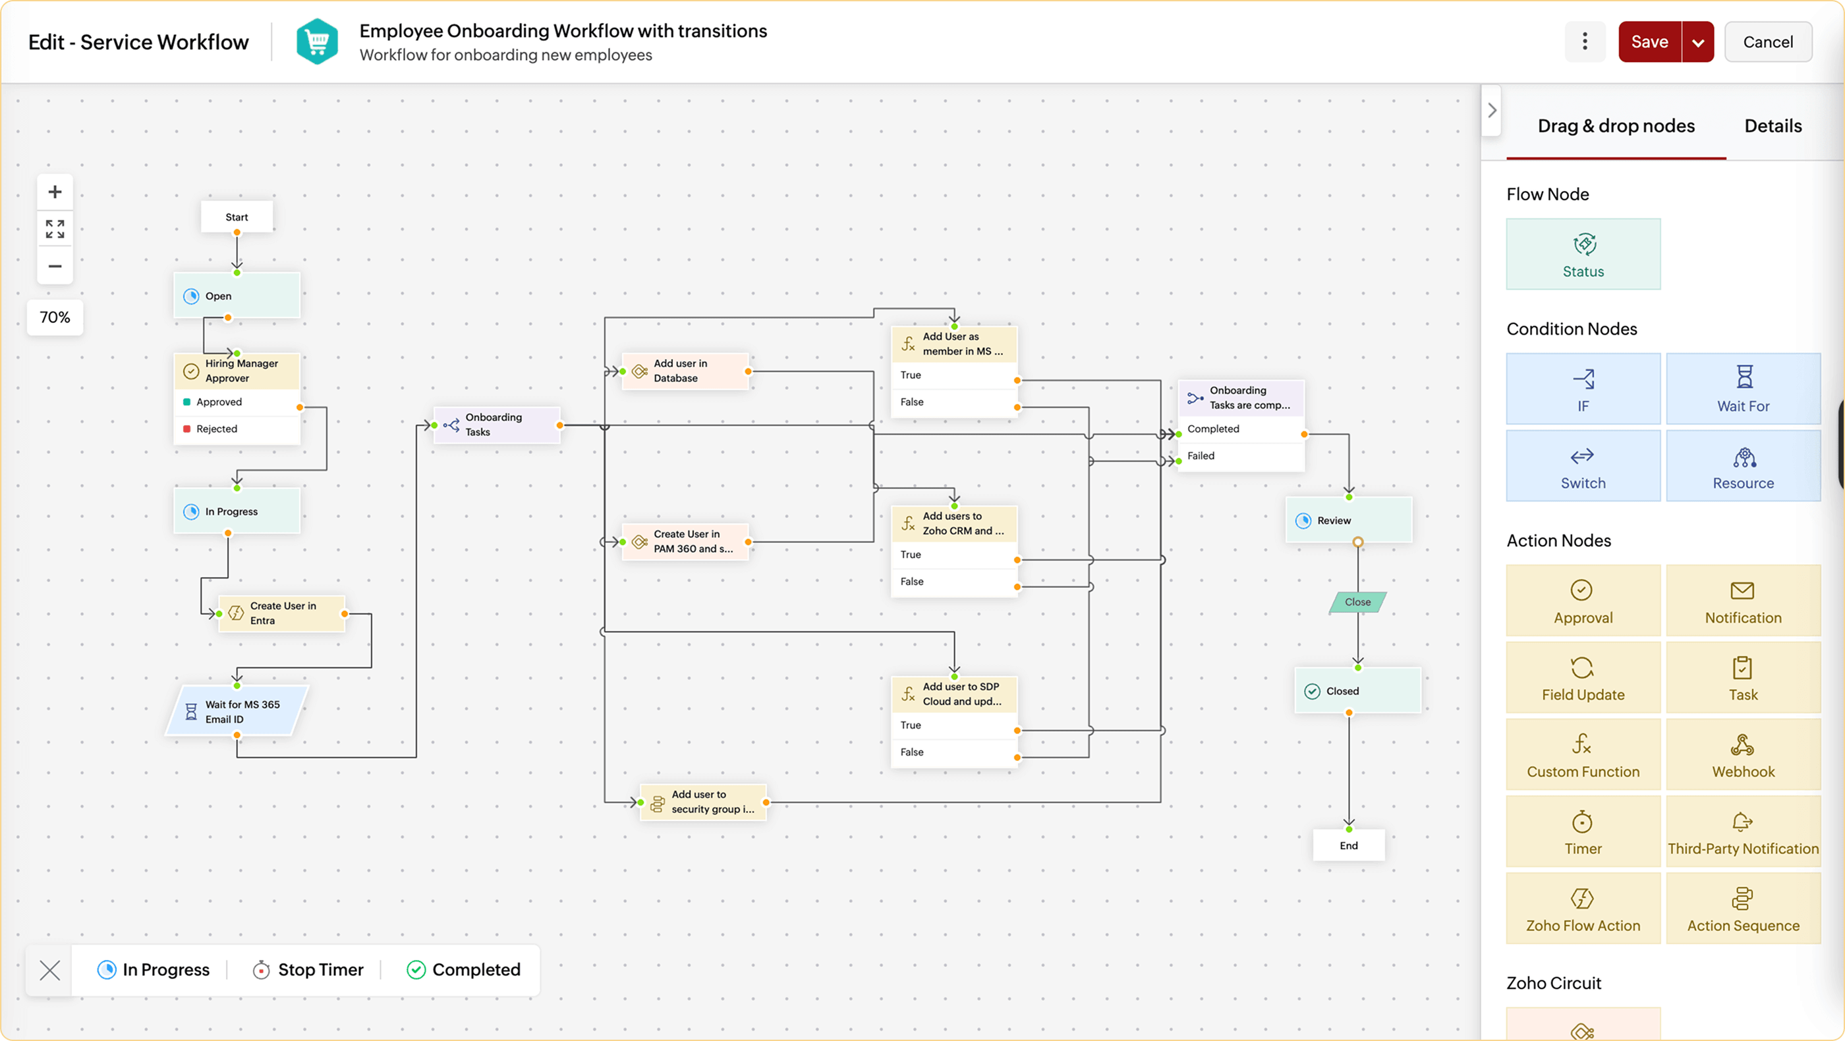Click the Stop Timer legend item
The image size is (1845, 1041).
pyautogui.click(x=308, y=969)
